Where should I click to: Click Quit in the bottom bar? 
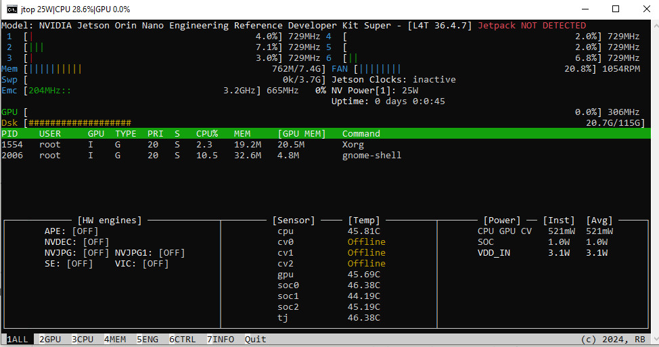pos(256,339)
